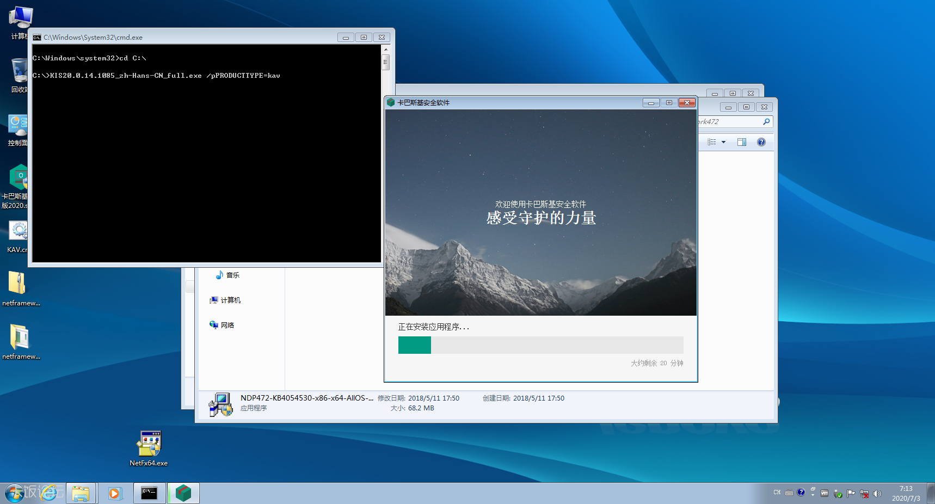This screenshot has height=504, width=935.
Task: Select Music in Explorer navigation pane
Action: (227, 275)
